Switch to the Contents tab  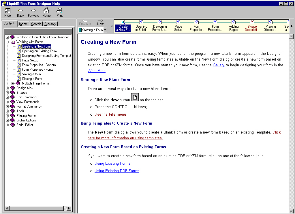[10, 23]
